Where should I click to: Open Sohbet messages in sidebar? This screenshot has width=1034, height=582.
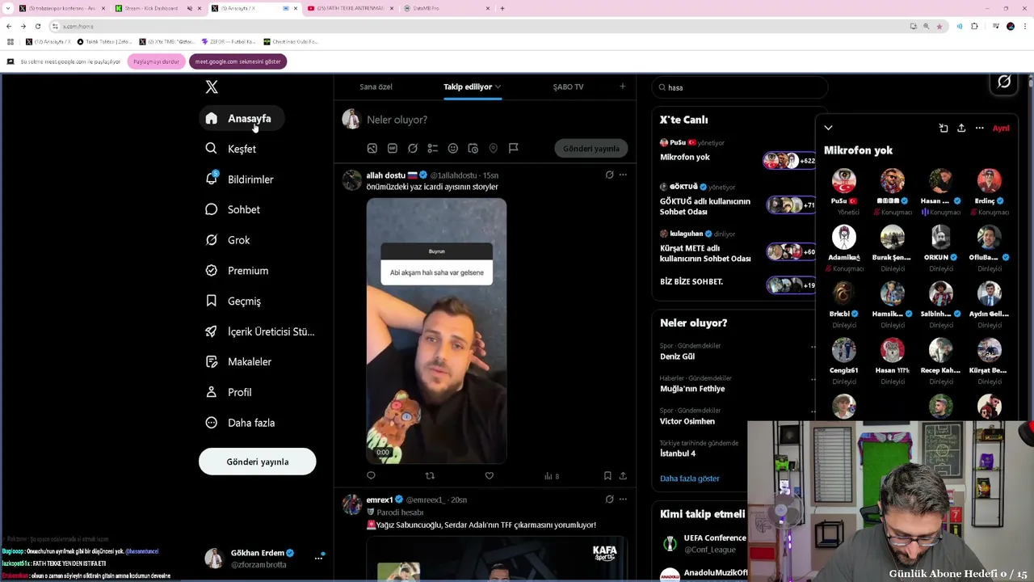pos(233,209)
